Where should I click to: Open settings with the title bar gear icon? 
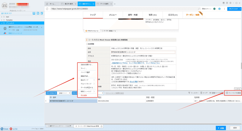230,3
